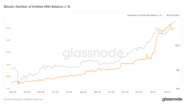This screenshot has height=104, width=186.
Task: Click the gray Price legend dot
Action: coord(168,15)
